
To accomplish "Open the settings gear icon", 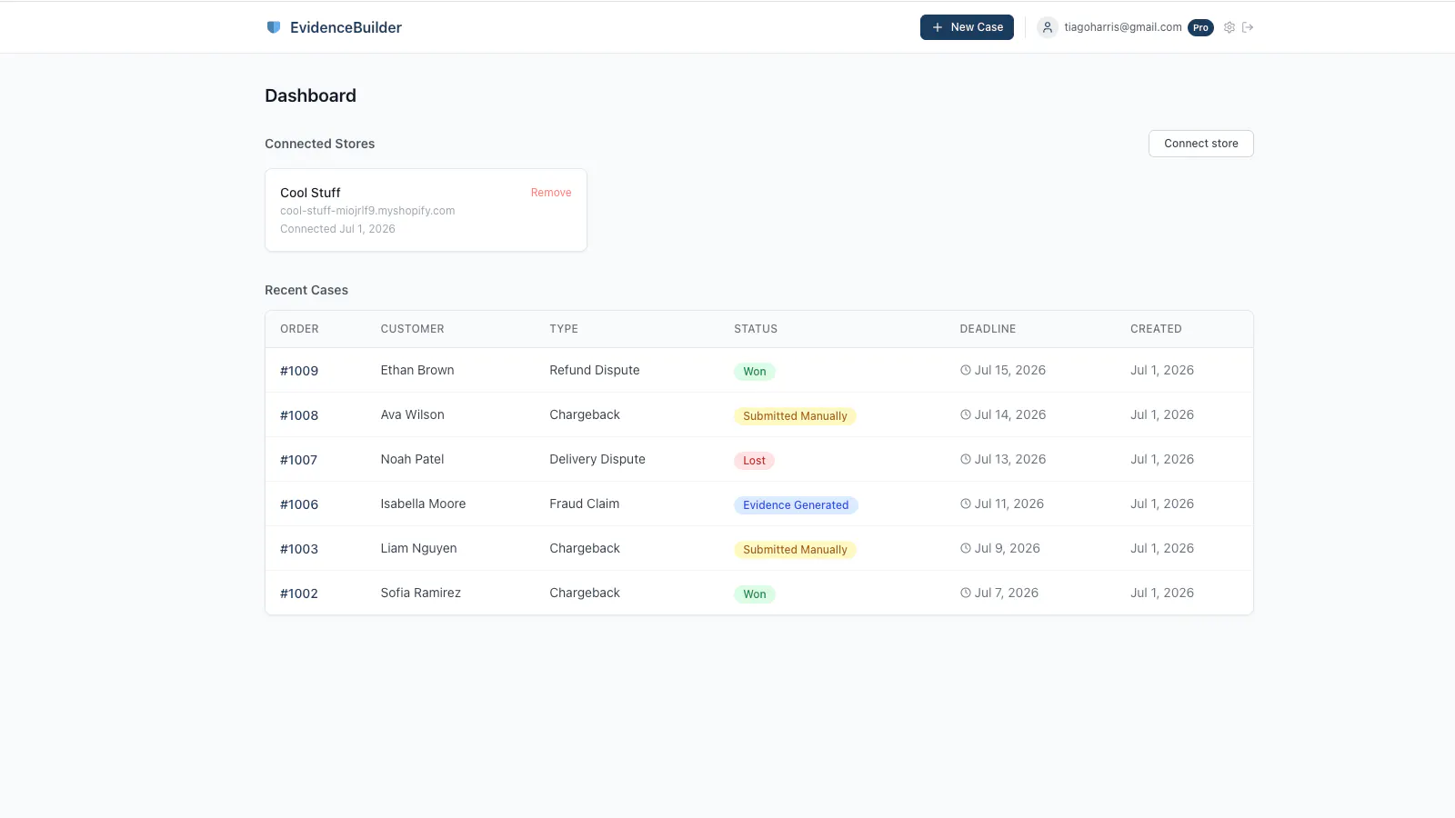I will coord(1229,27).
